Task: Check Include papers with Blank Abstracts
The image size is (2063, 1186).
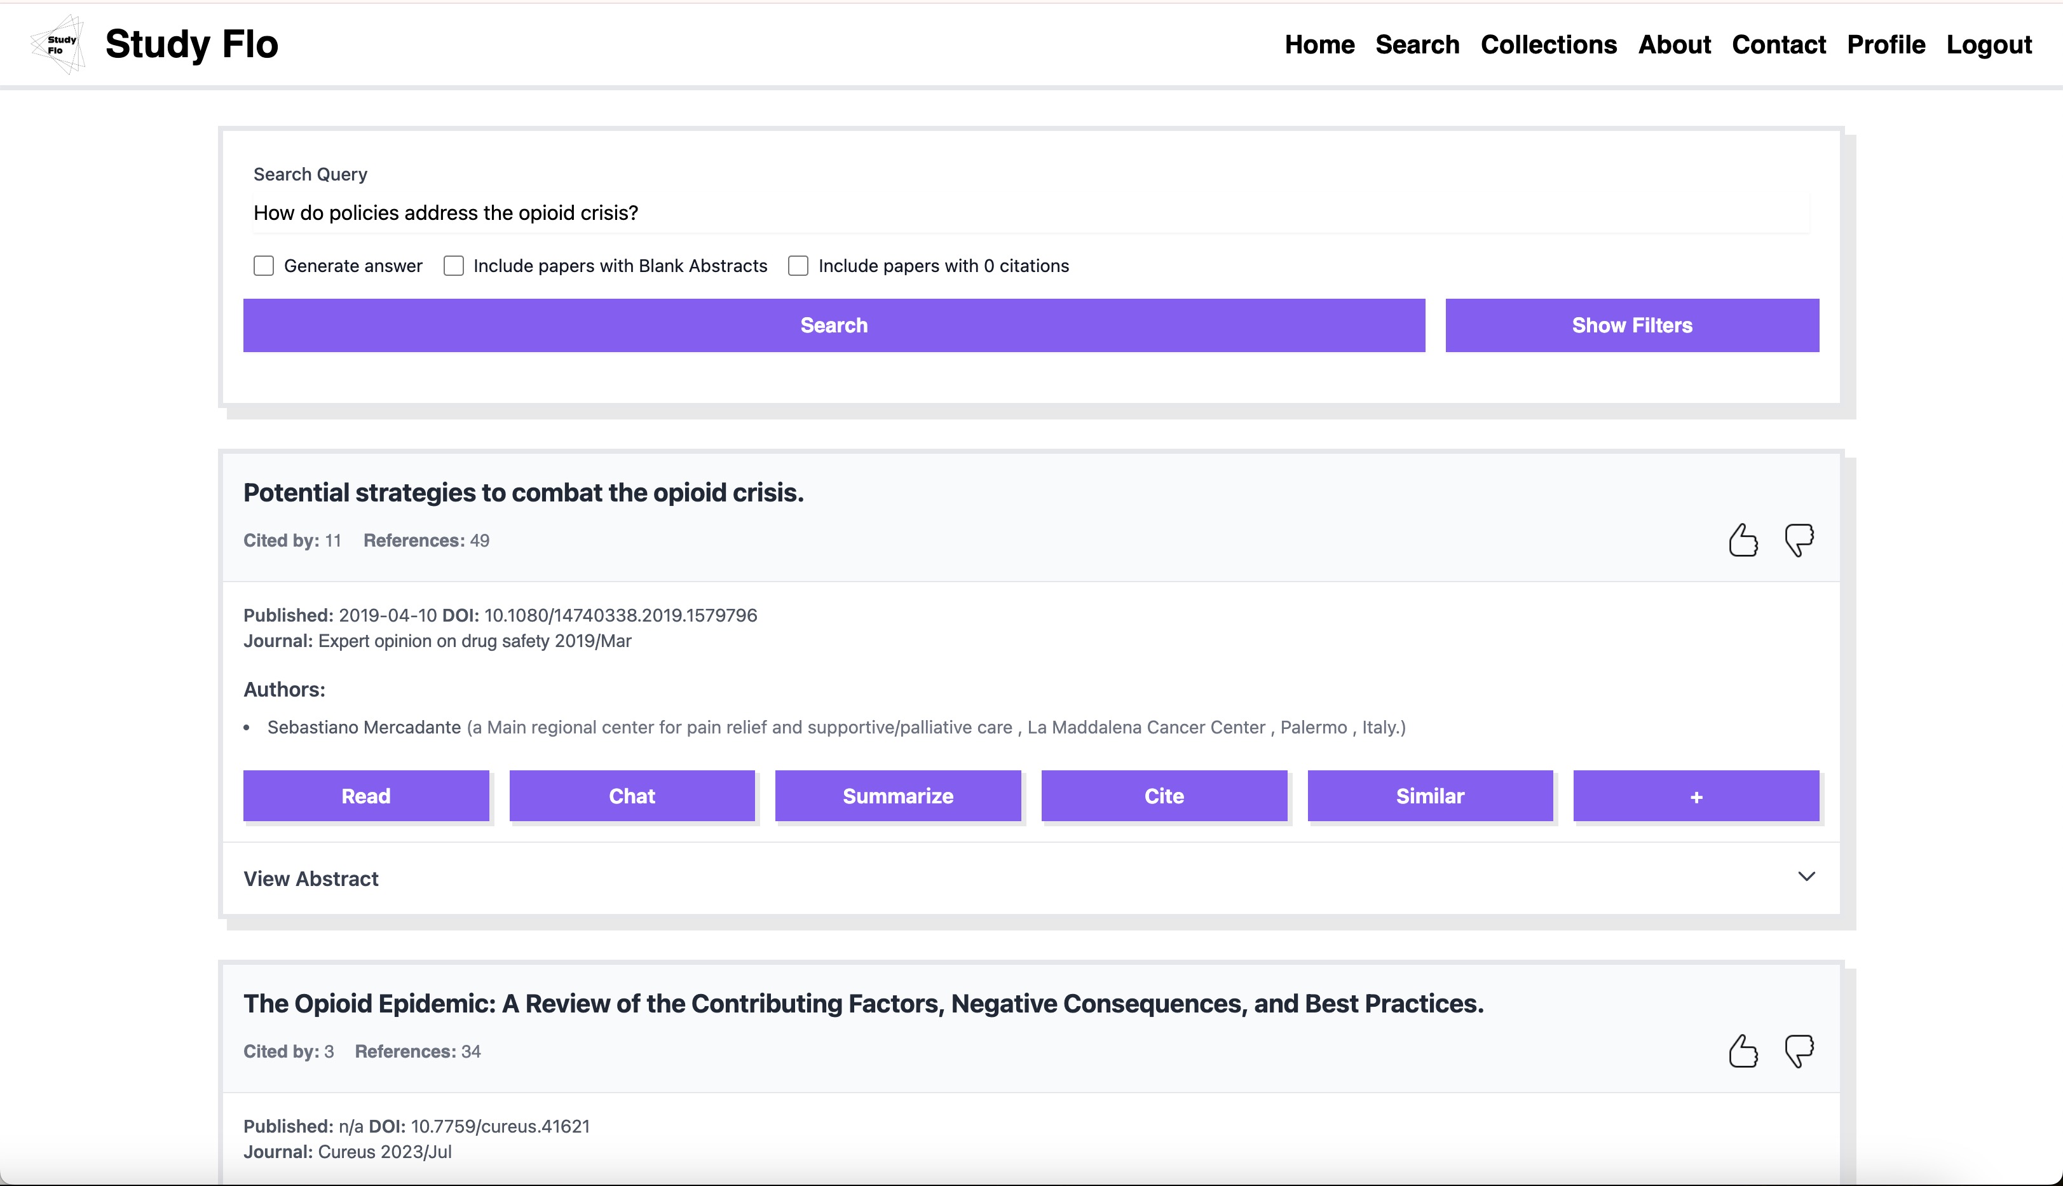Action: point(454,266)
